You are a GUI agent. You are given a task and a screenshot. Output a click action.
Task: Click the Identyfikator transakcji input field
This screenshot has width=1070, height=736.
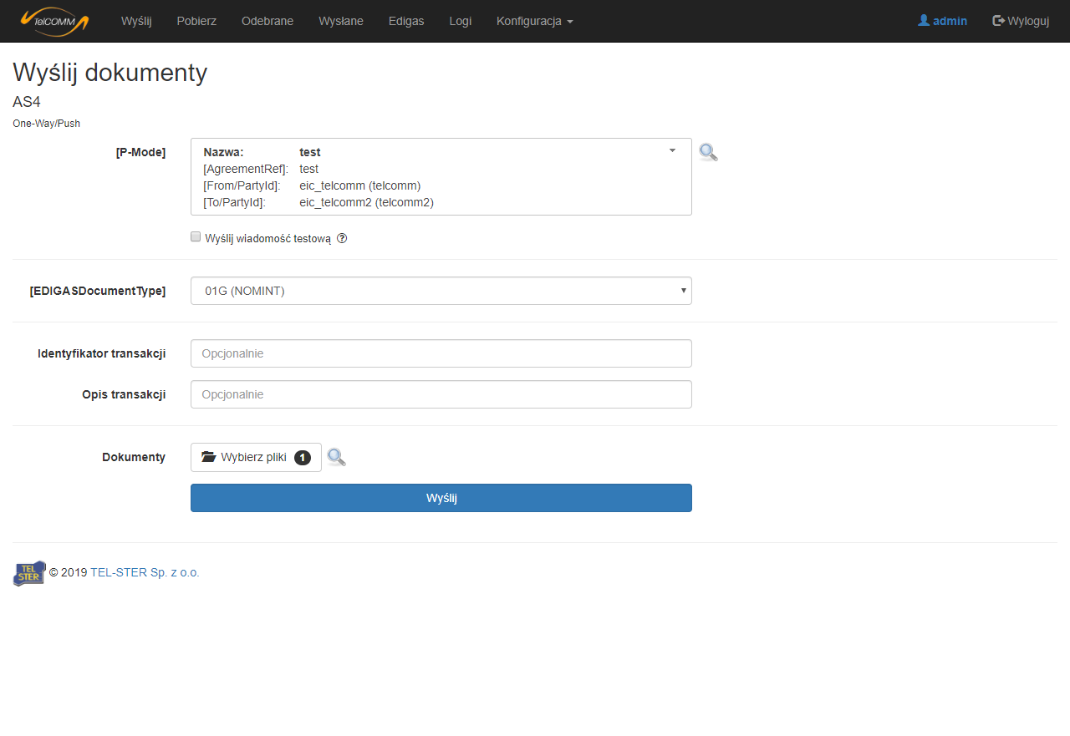[441, 353]
